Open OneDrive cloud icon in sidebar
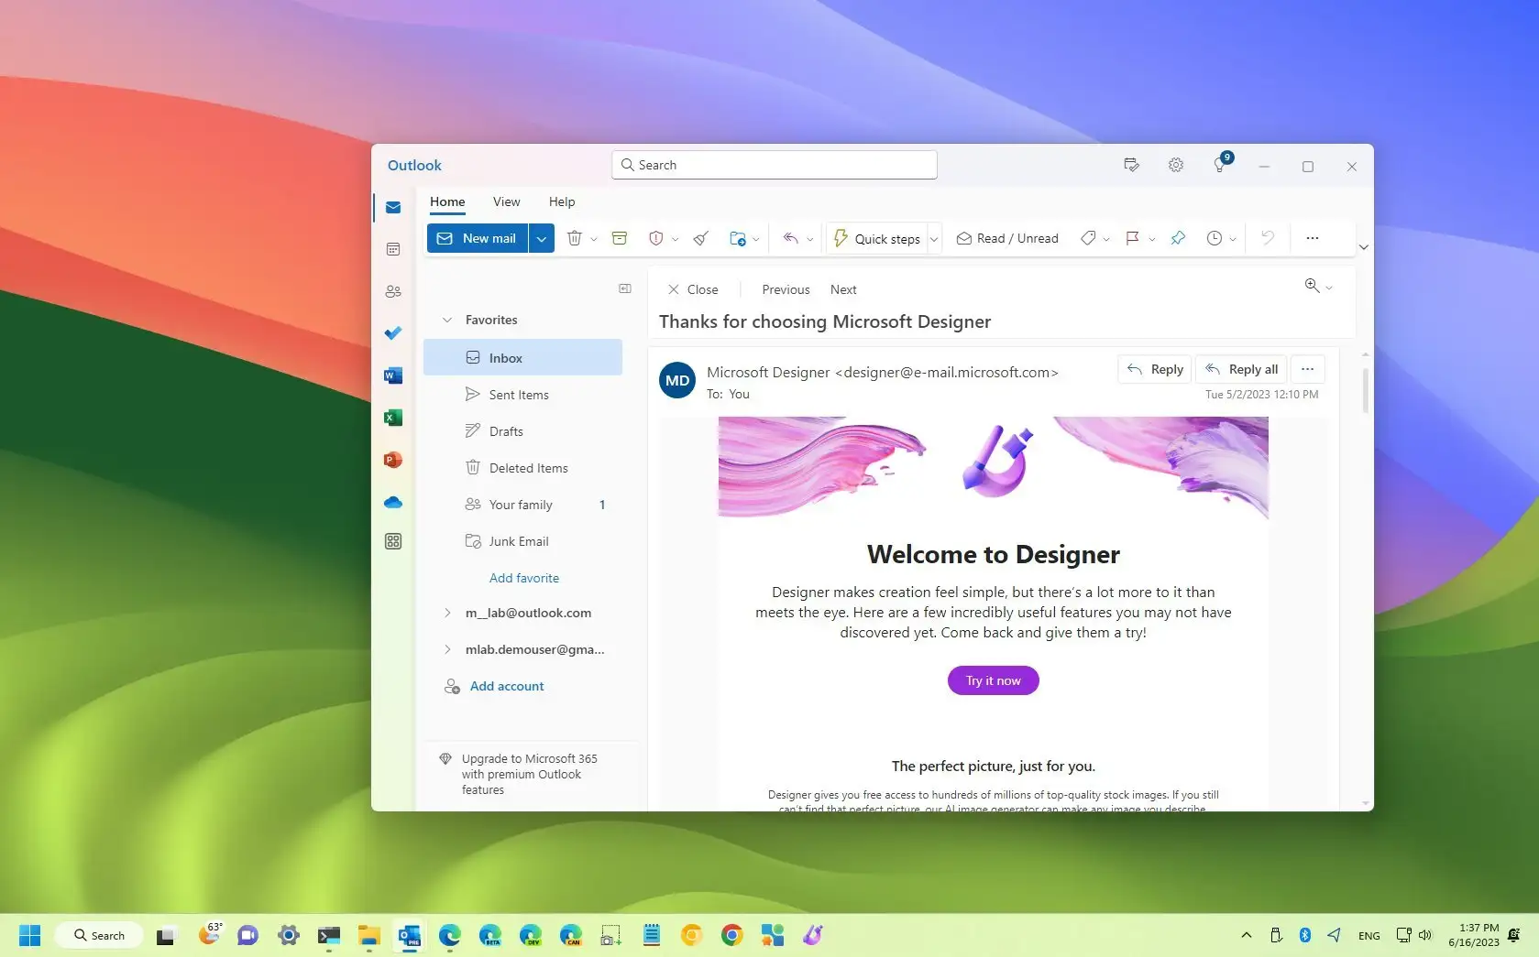This screenshot has width=1539, height=957. point(393,502)
